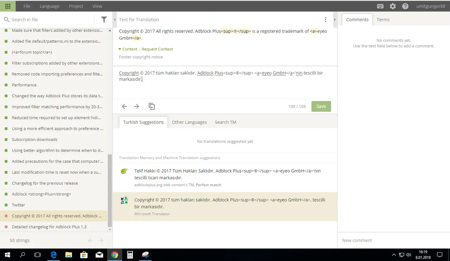Go to previous string with left arrow
The image size is (450, 261).
pyautogui.click(x=124, y=106)
